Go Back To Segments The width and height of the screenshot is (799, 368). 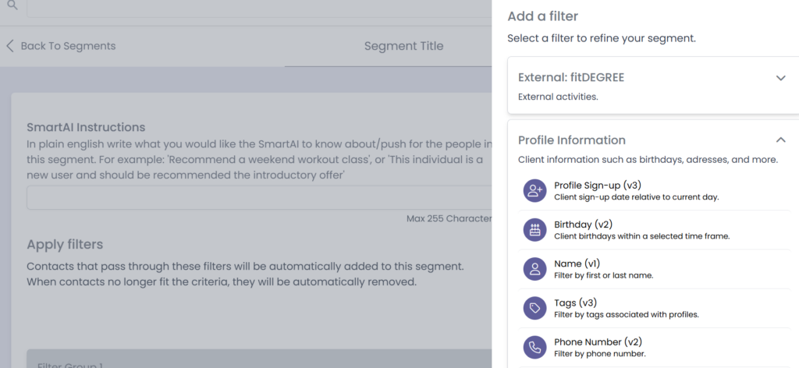68,46
